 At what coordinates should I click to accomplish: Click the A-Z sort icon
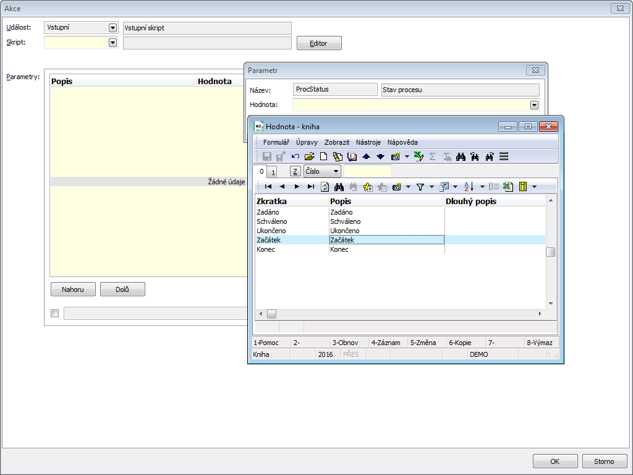click(x=469, y=187)
